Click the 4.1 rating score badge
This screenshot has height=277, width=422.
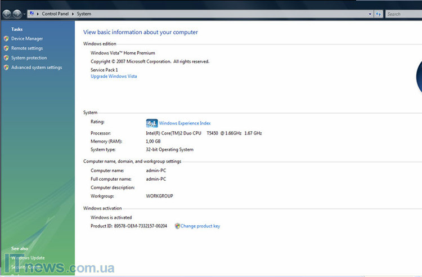[x=151, y=123]
